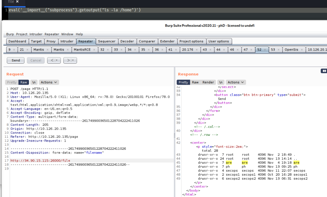Open the Project options tab
This screenshot has height=197, width=327.
[x=191, y=41]
